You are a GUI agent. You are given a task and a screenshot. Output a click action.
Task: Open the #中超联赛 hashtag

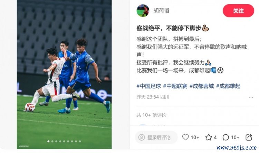pos(175,86)
